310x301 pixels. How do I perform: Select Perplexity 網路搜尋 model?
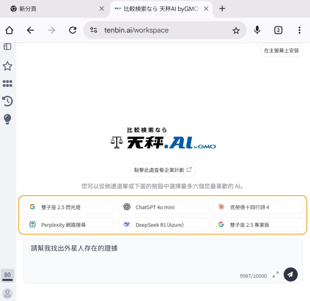coord(69,225)
